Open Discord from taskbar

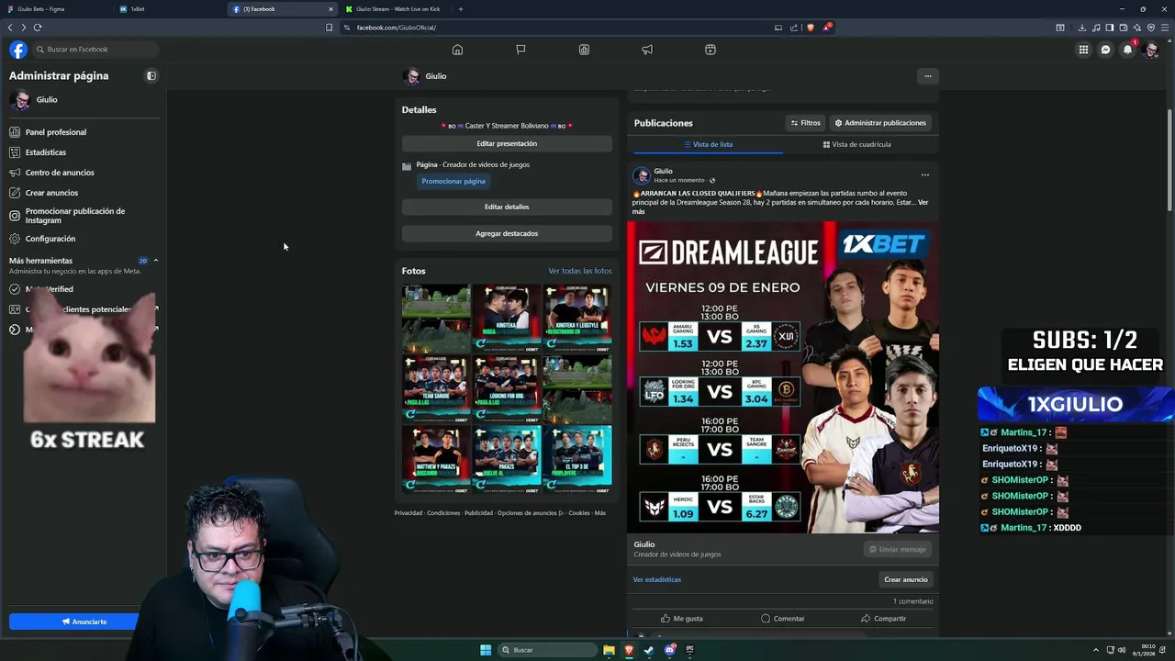(x=669, y=650)
